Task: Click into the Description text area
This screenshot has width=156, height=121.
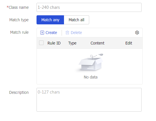Action: pos(89,100)
